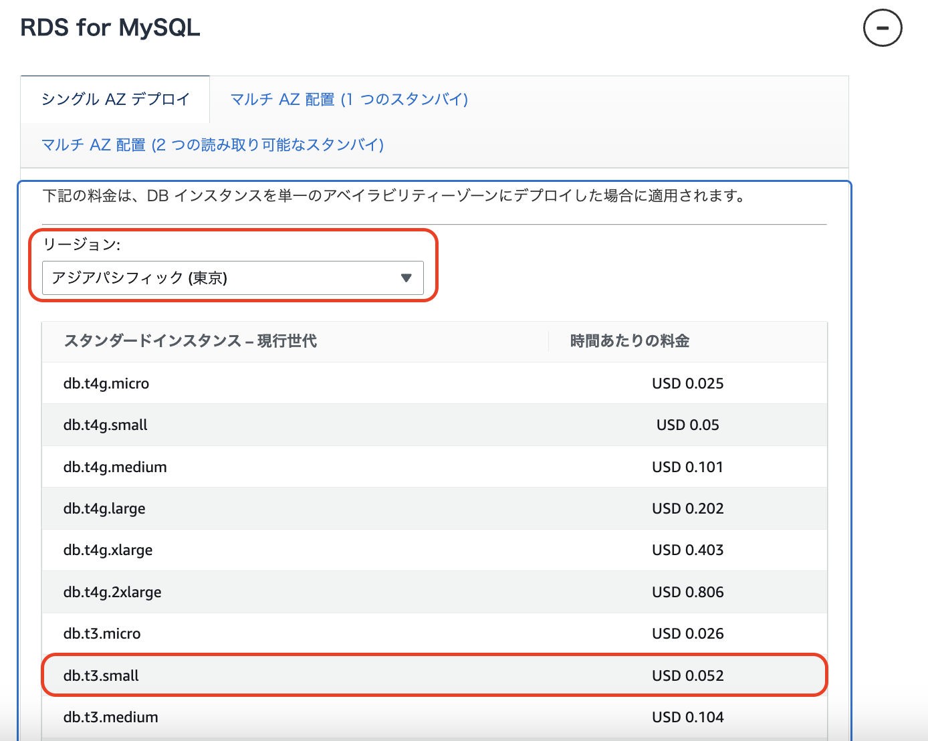Screen dimensions: 928x741
Task: Collapse the RDS for MySQL section with the minus icon
Action: (883, 27)
